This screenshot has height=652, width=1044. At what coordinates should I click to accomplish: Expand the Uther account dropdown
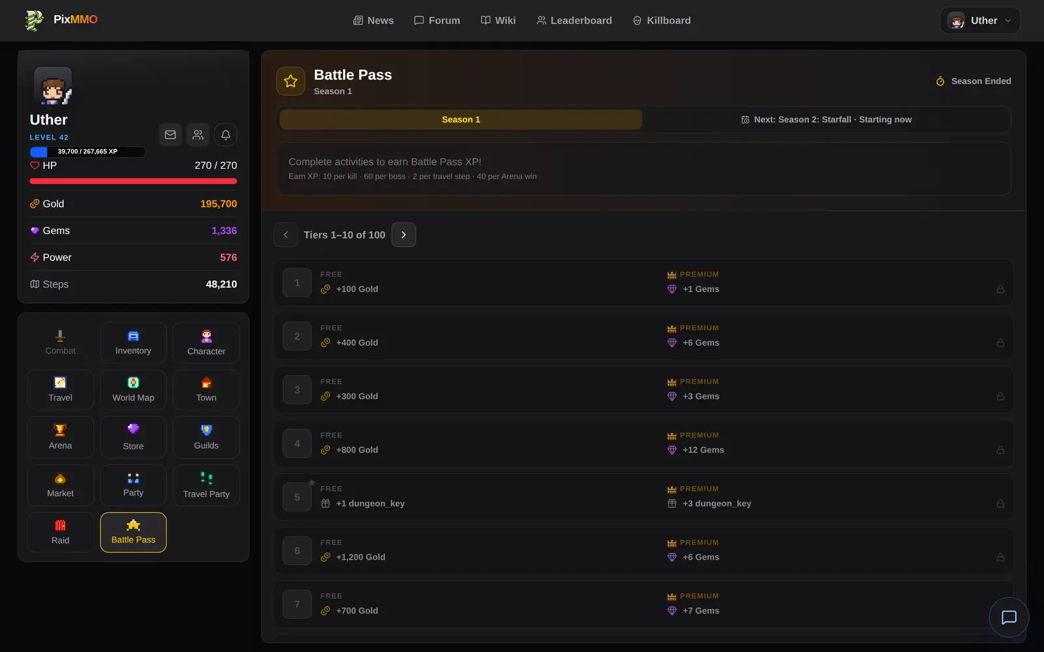(979, 21)
